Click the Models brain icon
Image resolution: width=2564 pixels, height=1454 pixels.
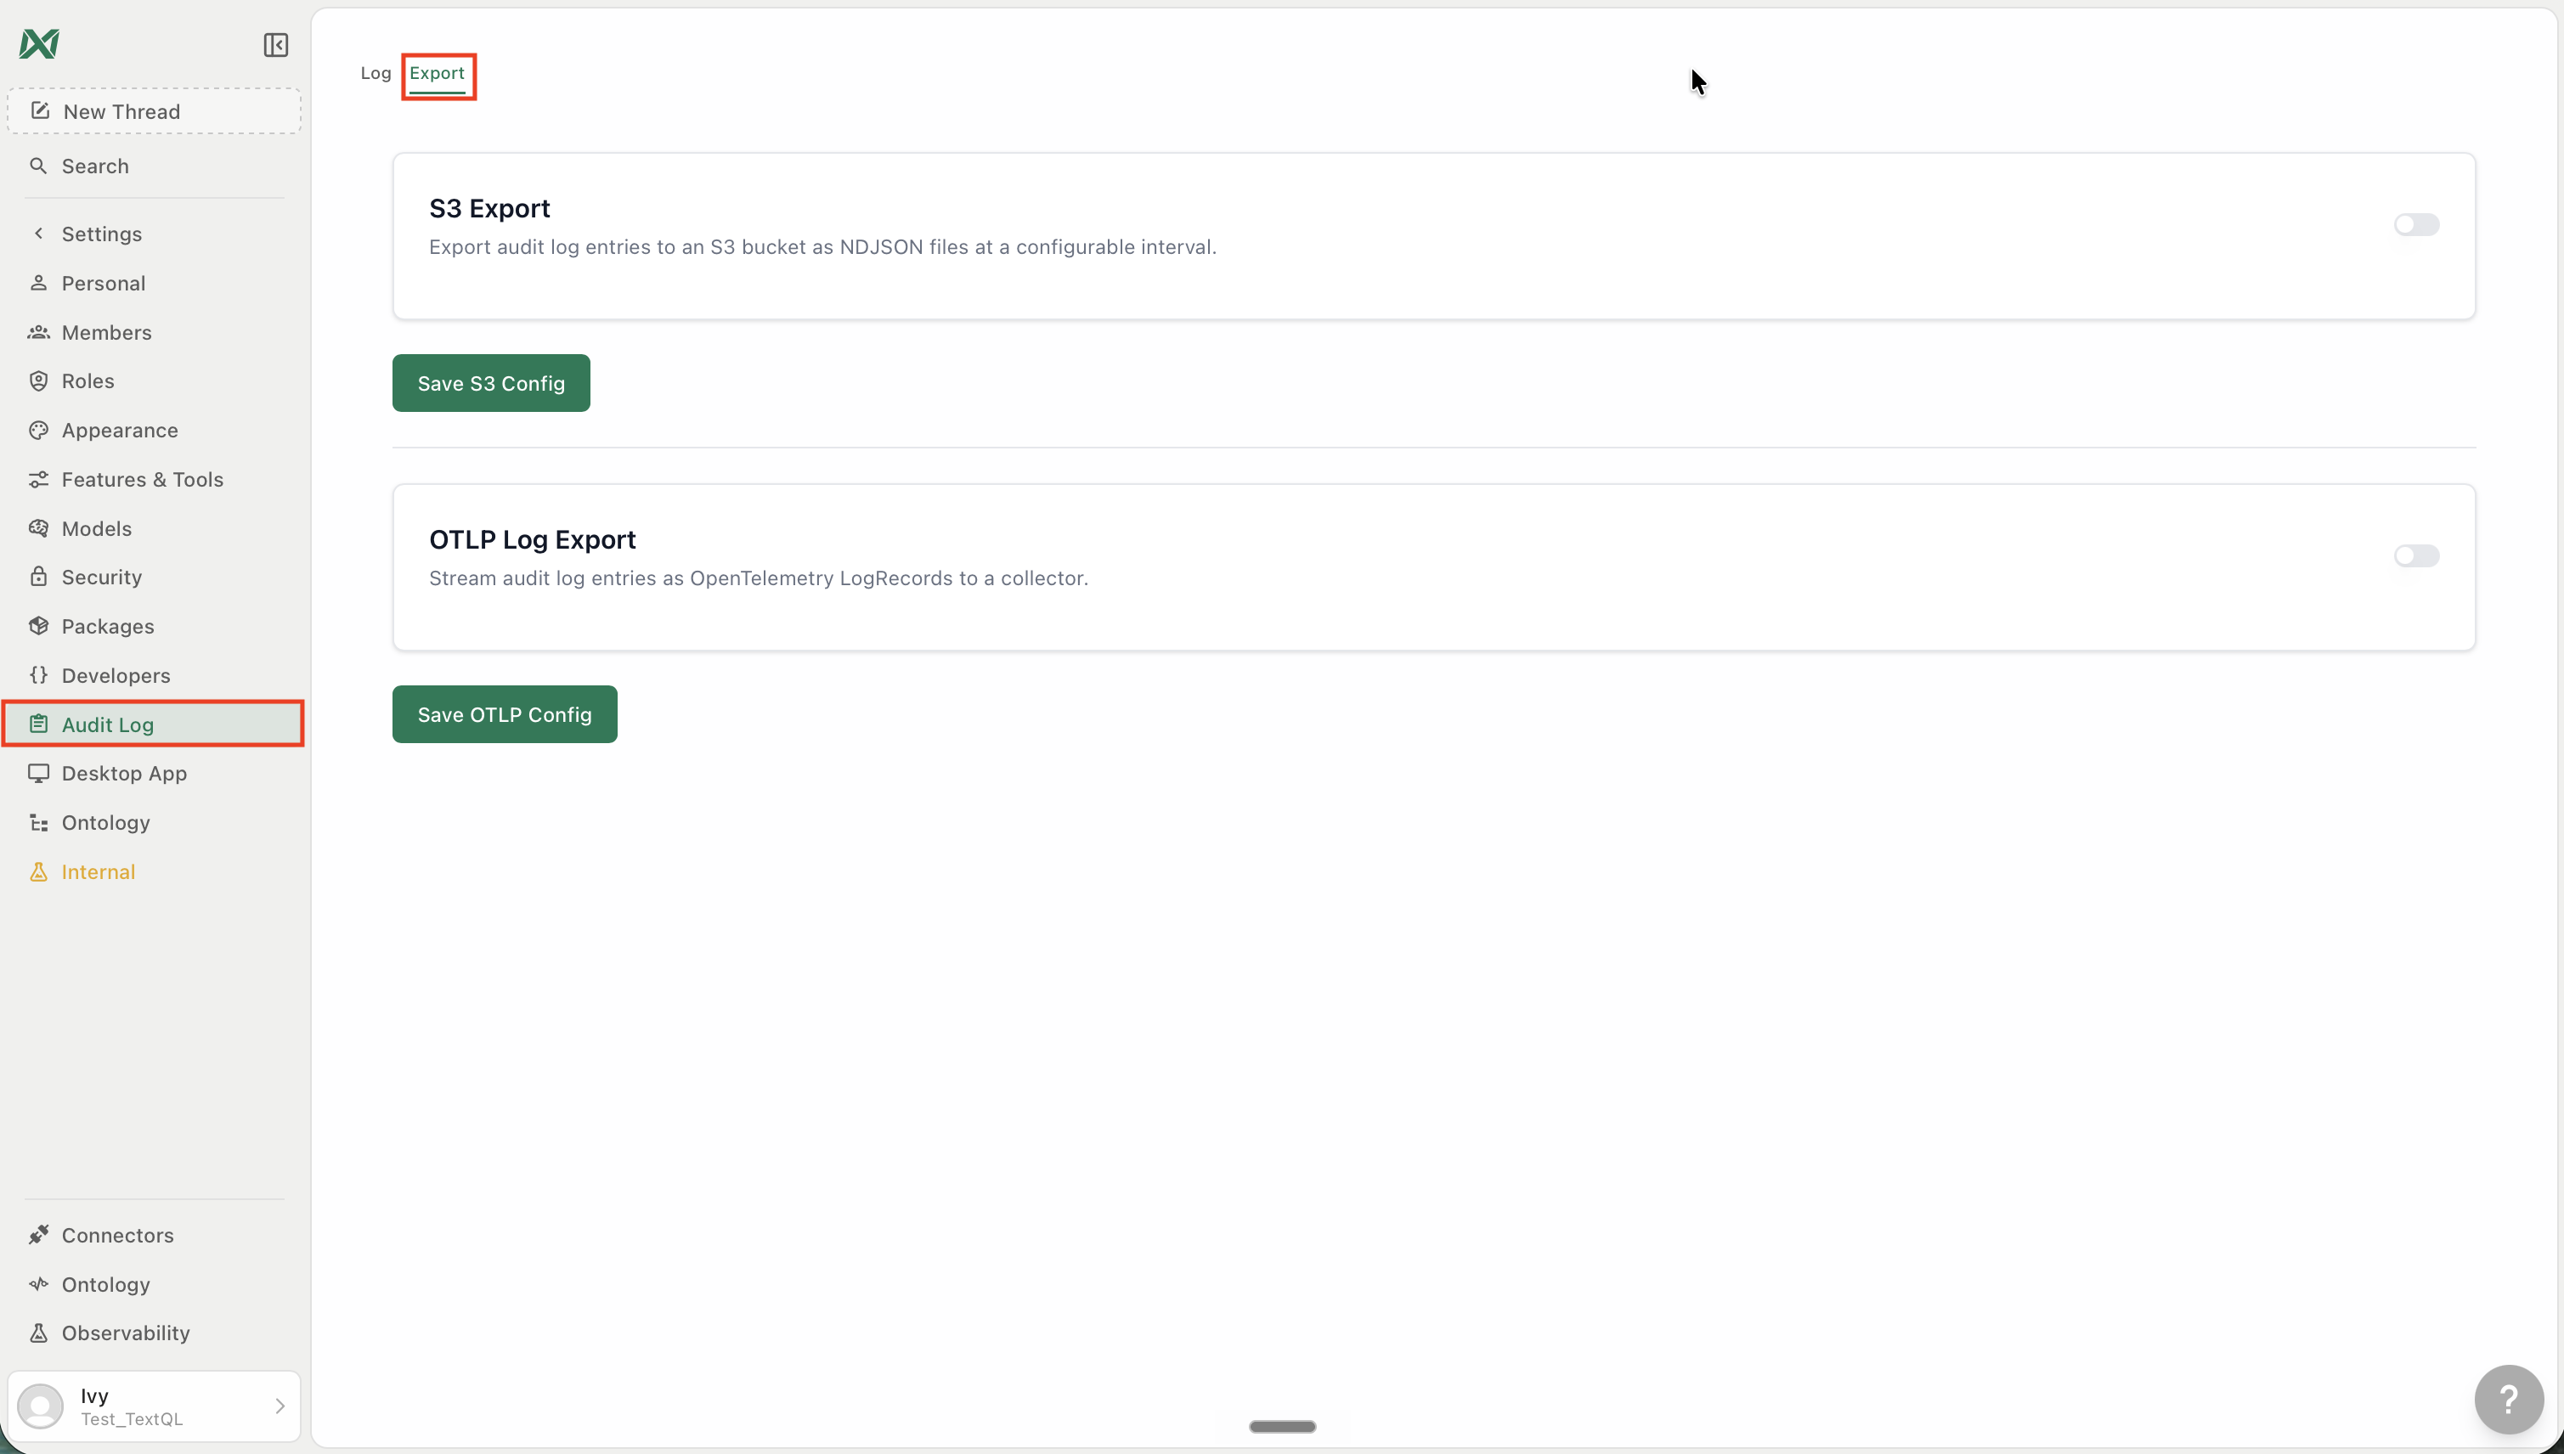[x=38, y=528]
